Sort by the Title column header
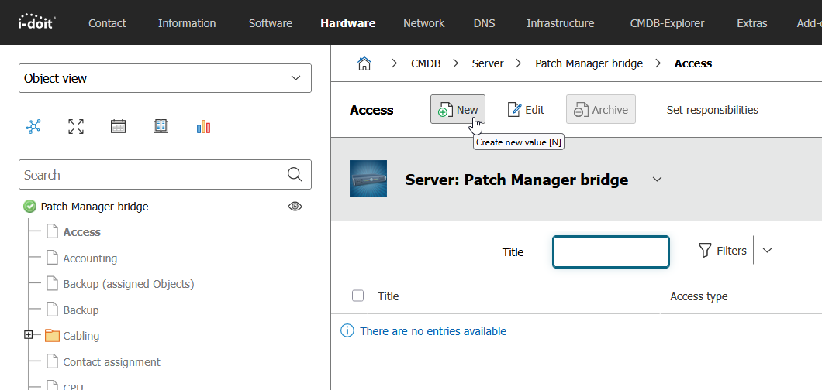822x390 pixels. click(x=389, y=296)
